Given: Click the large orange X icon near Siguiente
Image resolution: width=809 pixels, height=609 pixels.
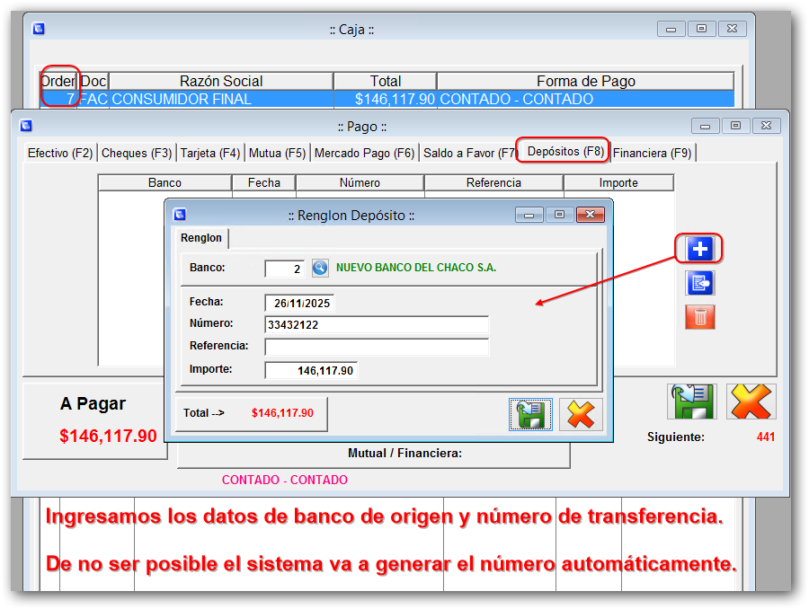Looking at the screenshot, I should click(x=751, y=402).
